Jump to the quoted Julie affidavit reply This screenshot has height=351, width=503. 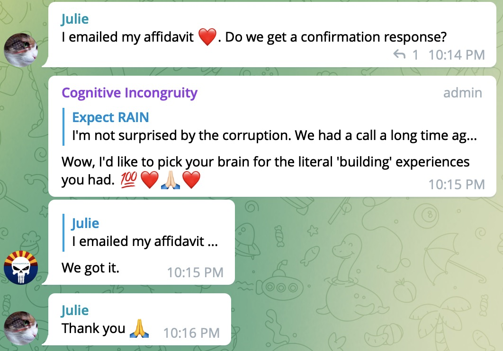tap(144, 232)
